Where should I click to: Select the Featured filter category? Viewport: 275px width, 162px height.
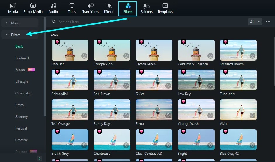click(22, 58)
